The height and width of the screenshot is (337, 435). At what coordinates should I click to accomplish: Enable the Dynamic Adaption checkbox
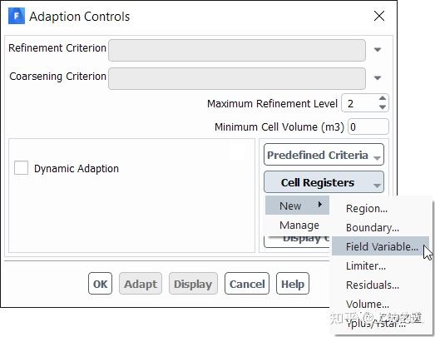[21, 167]
